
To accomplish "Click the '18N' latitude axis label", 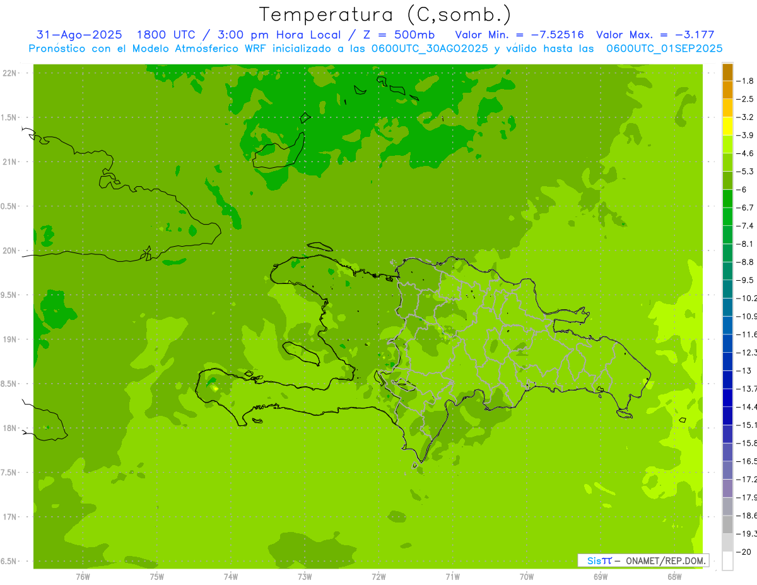I will pyautogui.click(x=10, y=428).
